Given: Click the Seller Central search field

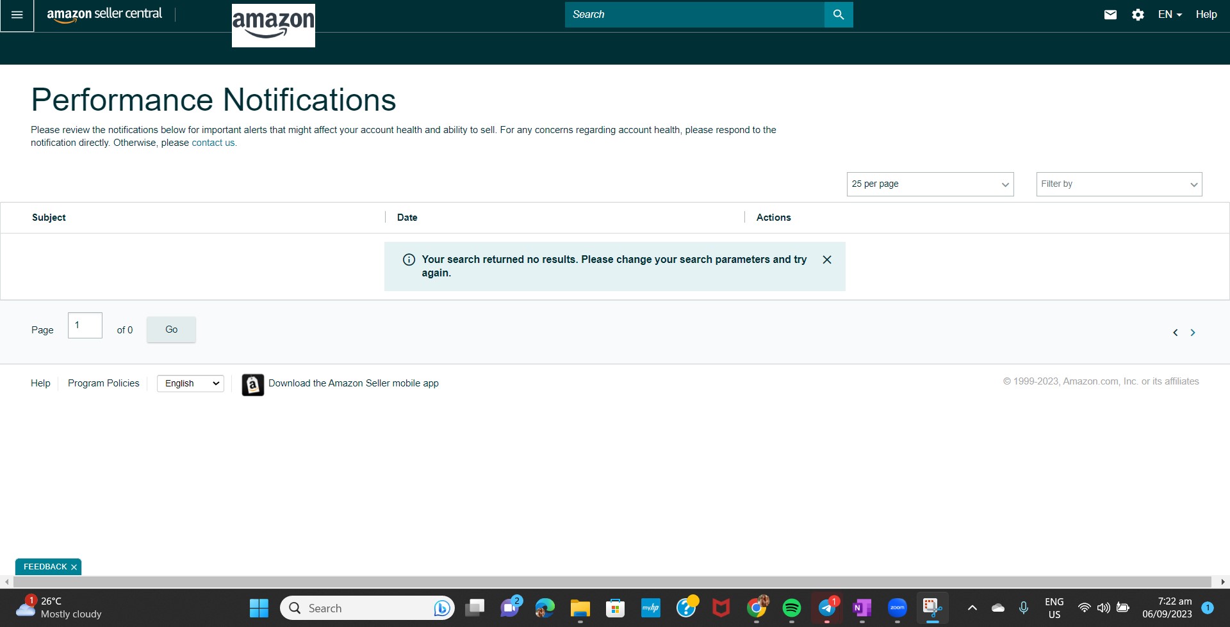Looking at the screenshot, I should click(x=694, y=15).
